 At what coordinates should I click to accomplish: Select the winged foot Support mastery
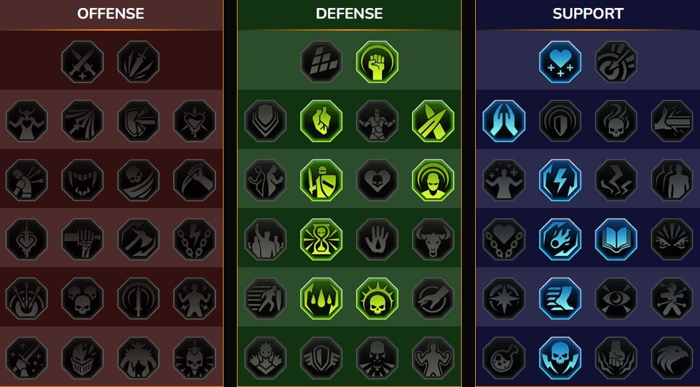560,299
